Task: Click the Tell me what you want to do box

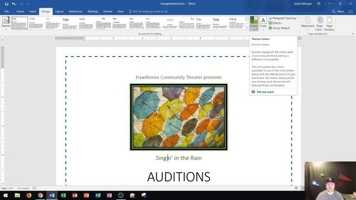Action: point(149,11)
